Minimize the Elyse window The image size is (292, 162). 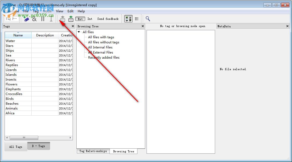tap(267, 5)
